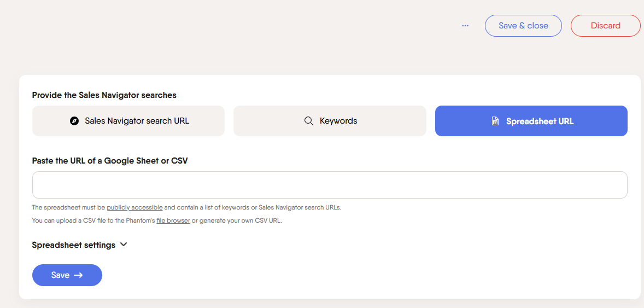Screen dimensions: 644x308
Task: Expand the Spreadsheet settings section
Action: tap(74, 245)
